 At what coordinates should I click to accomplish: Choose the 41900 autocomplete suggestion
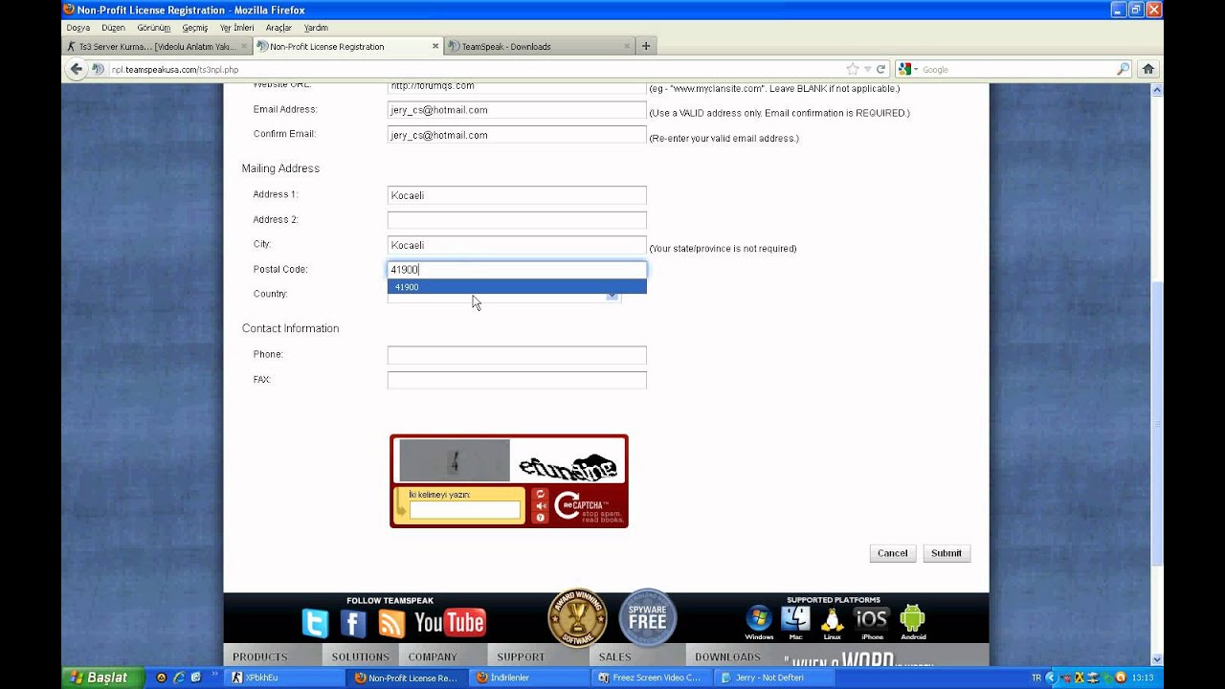point(517,287)
